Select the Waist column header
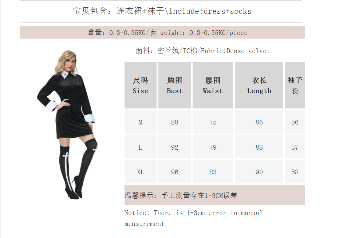 point(213,85)
